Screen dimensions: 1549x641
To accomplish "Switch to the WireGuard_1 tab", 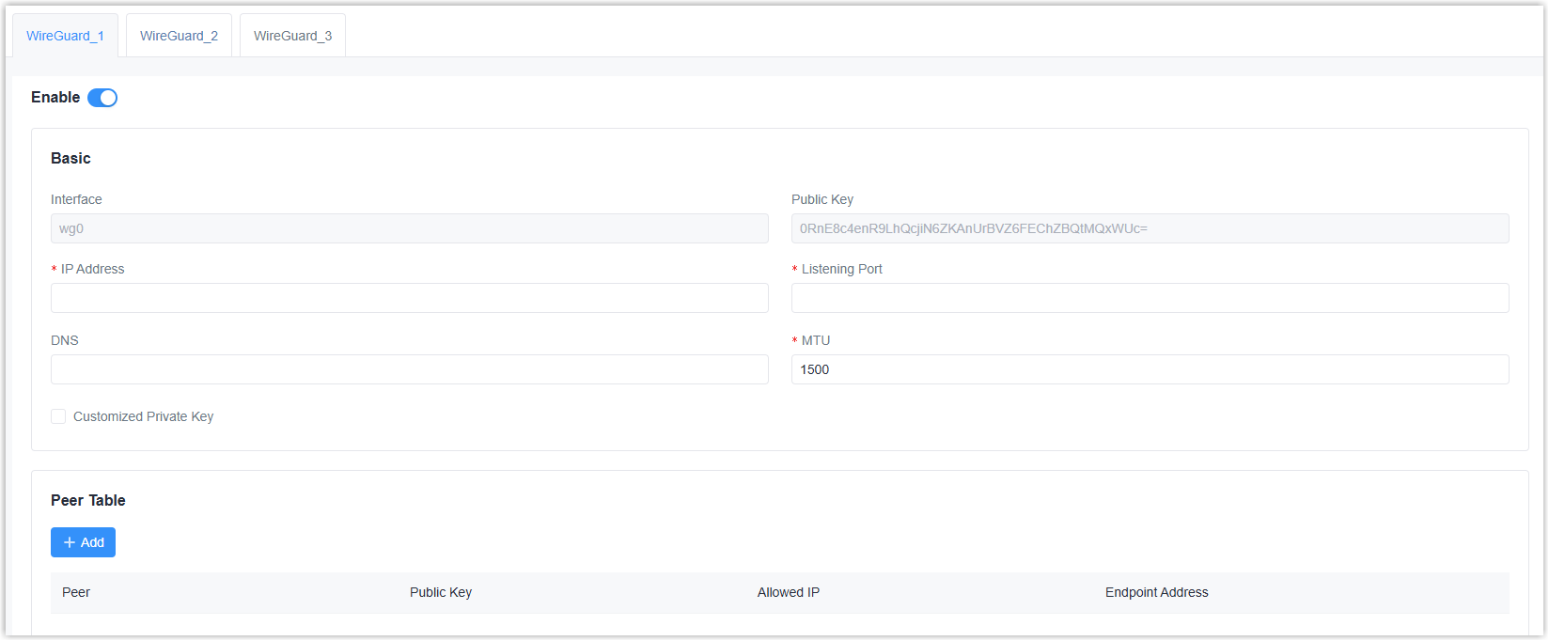I will pyautogui.click(x=65, y=36).
